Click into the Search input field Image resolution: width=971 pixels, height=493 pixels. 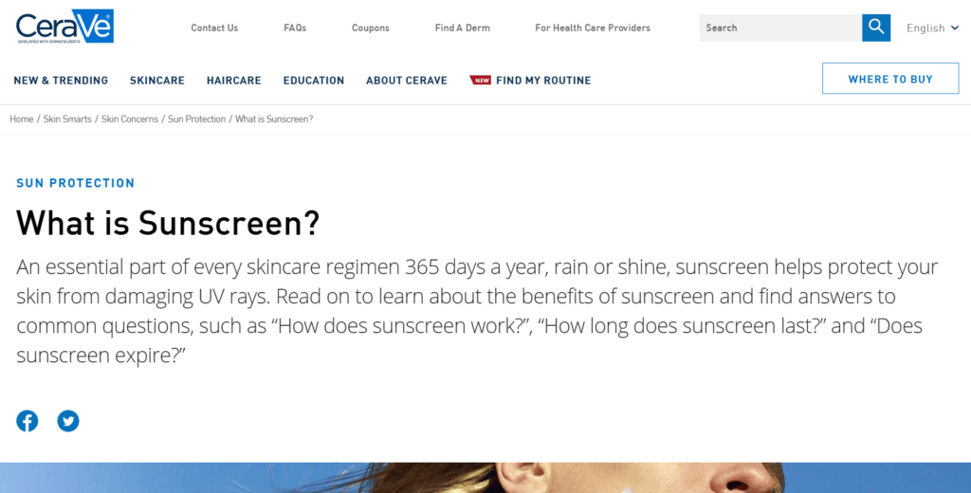coord(780,27)
